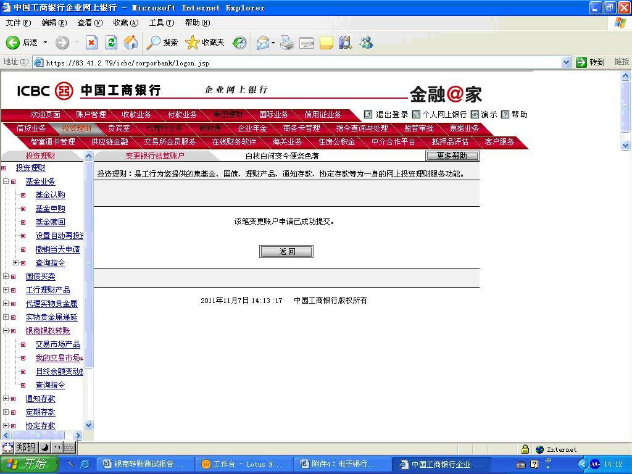
Task: Go to the Home page icon
Action: pos(131,43)
